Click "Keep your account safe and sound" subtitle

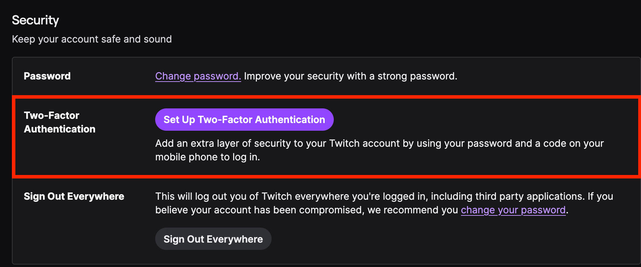tap(92, 39)
